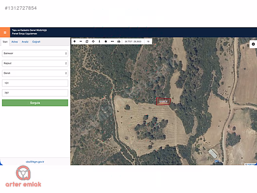Switch to the Adres tab
257x193 pixels.
(x=15, y=42)
